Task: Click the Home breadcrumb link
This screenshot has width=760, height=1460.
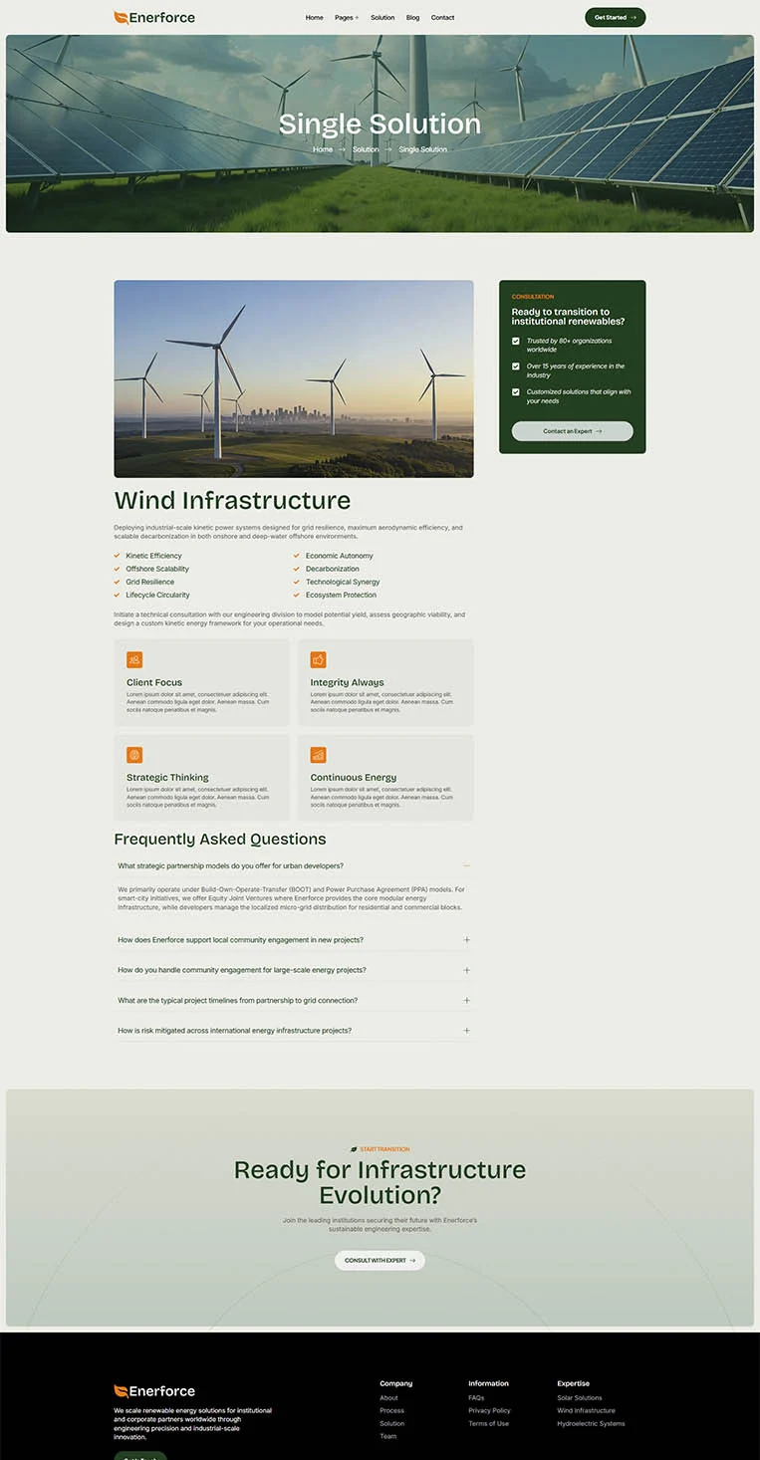Action: (323, 149)
